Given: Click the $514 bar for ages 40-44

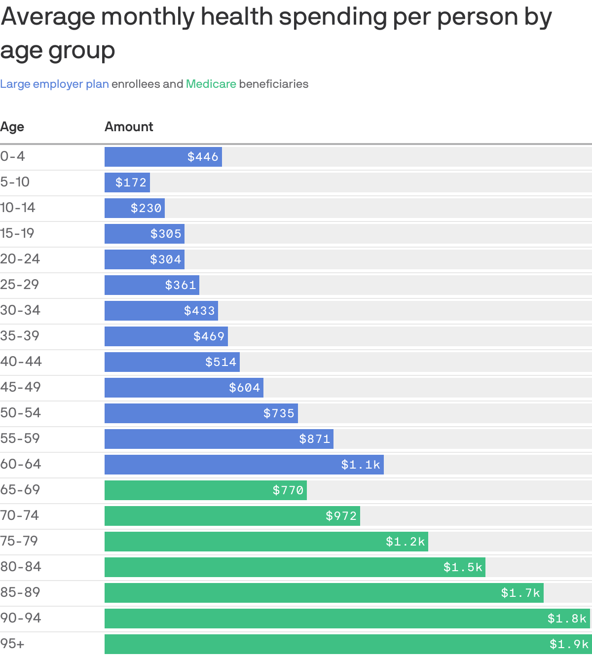Looking at the screenshot, I should (171, 362).
